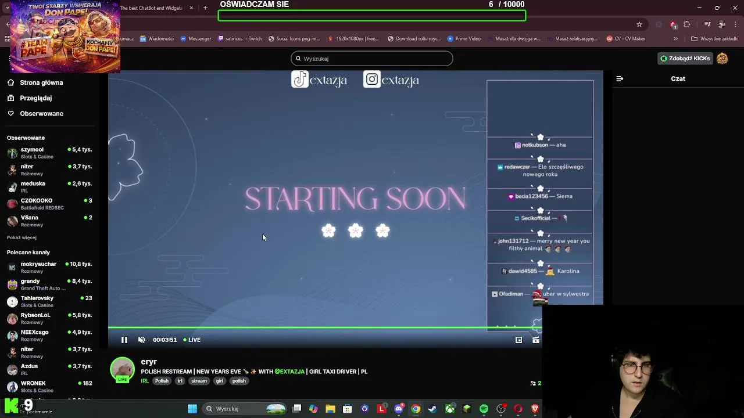Select the stream tag chip
Image resolution: width=744 pixels, height=418 pixels.
click(199, 381)
